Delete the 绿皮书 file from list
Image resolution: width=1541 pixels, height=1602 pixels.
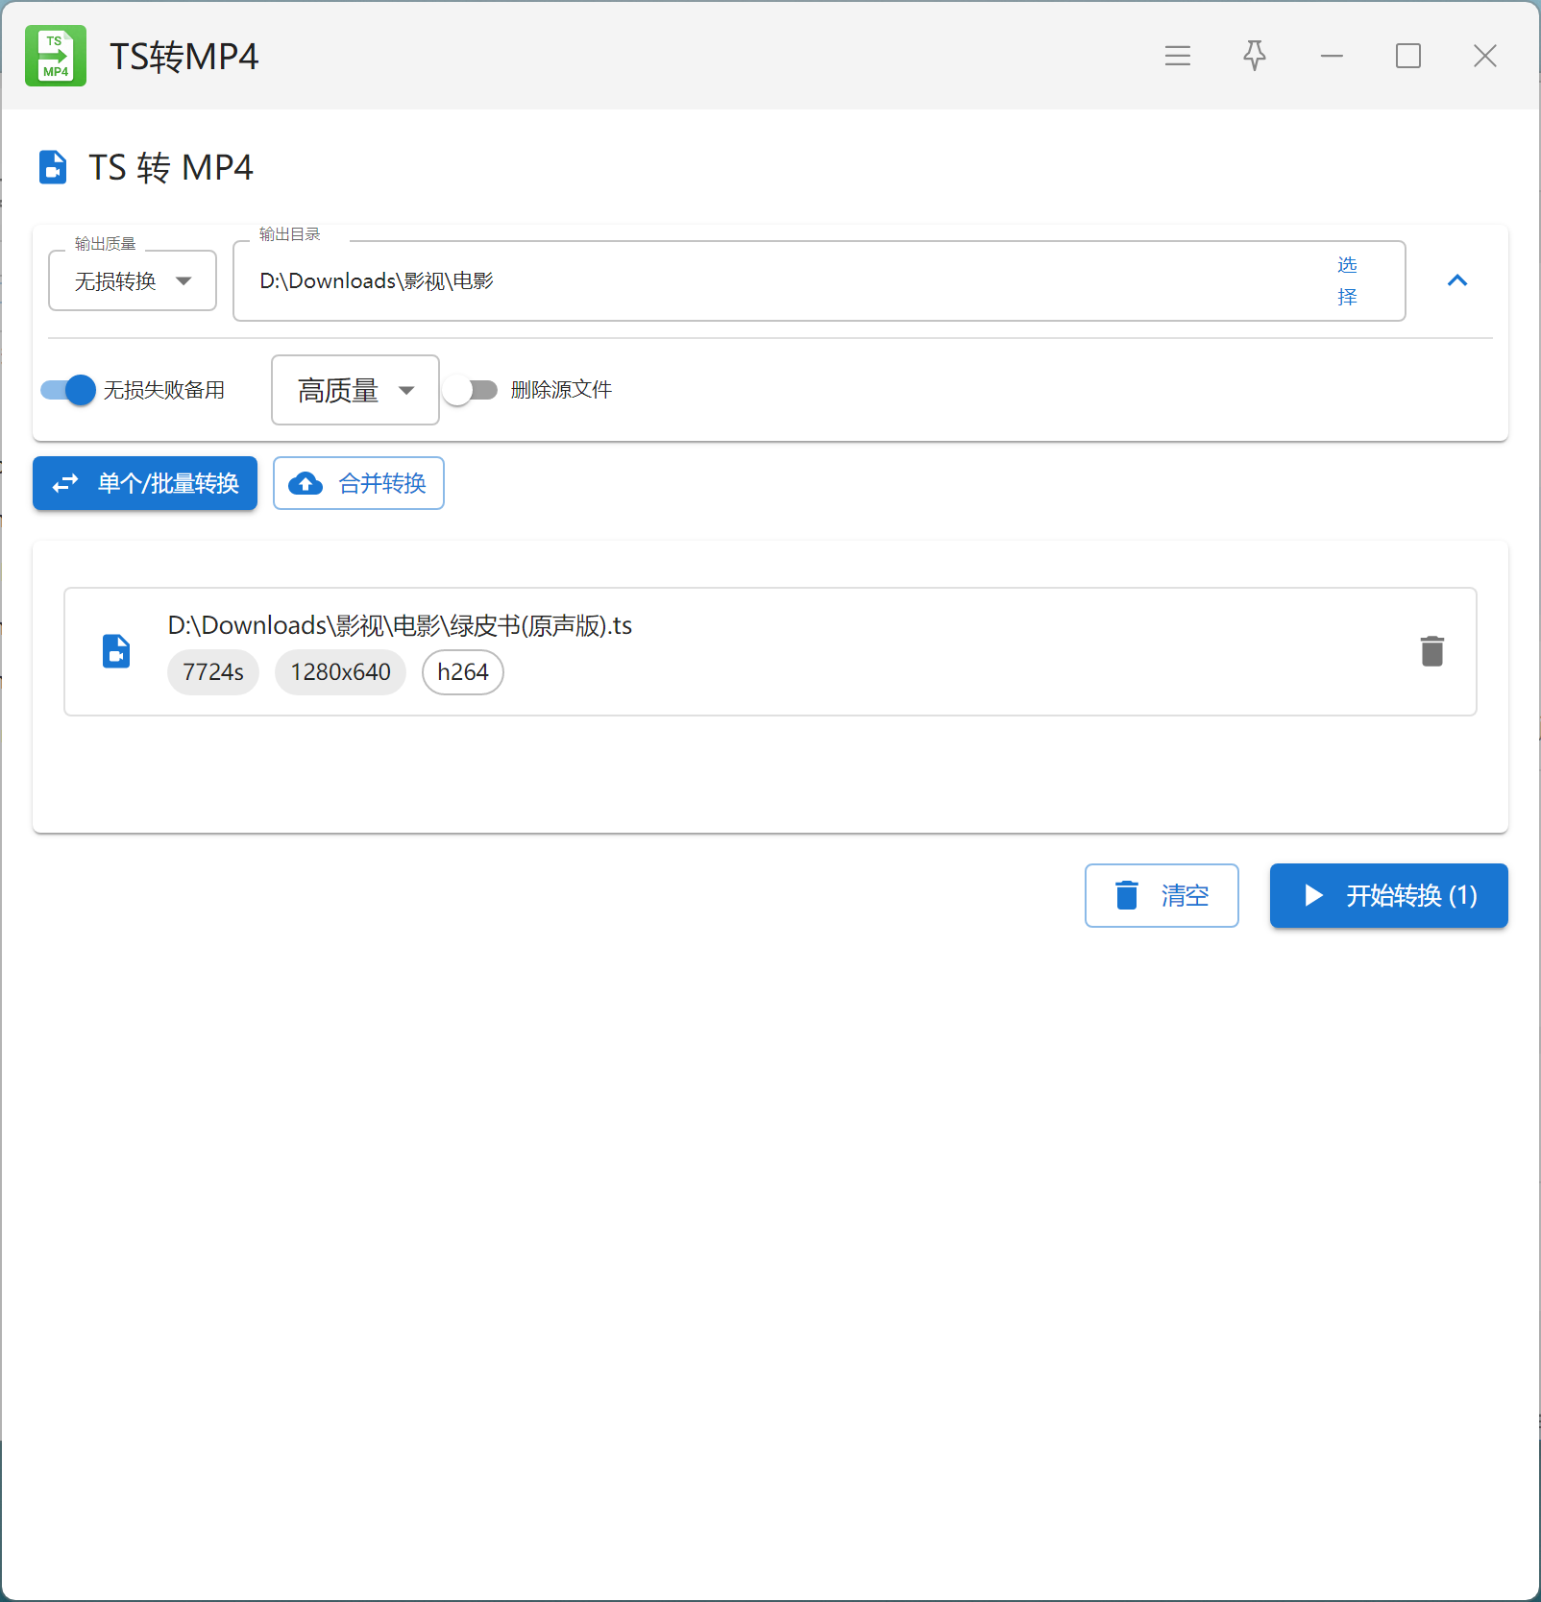pos(1431,651)
